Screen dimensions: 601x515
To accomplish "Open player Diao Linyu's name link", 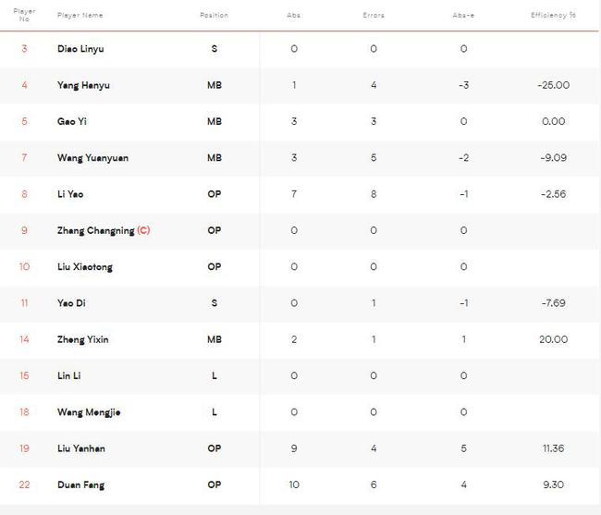I will [x=80, y=49].
